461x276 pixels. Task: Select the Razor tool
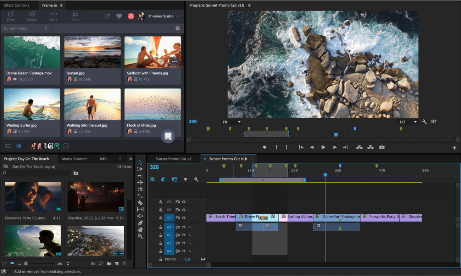pyautogui.click(x=140, y=203)
